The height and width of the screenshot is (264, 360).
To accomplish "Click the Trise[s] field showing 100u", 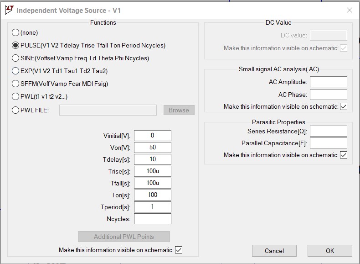I will point(153,171).
